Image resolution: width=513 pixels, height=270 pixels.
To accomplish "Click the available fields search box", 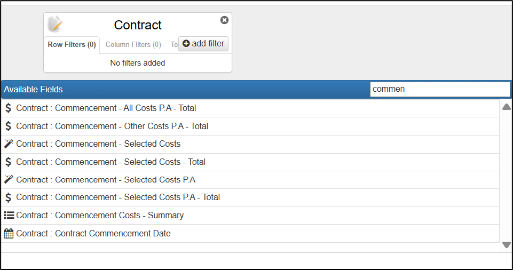I will (440, 89).
